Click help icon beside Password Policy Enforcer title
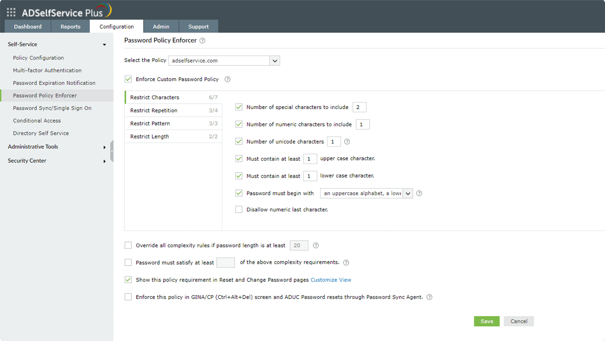The width and height of the screenshot is (605, 341). [203, 41]
